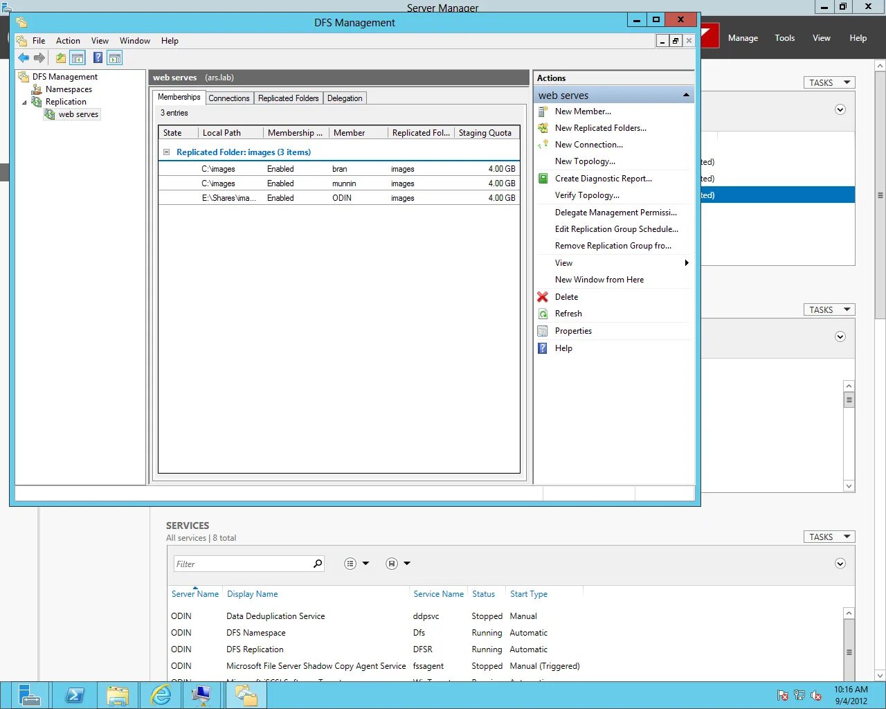Launch Windows PowerShell from the taskbar

[x=75, y=694]
